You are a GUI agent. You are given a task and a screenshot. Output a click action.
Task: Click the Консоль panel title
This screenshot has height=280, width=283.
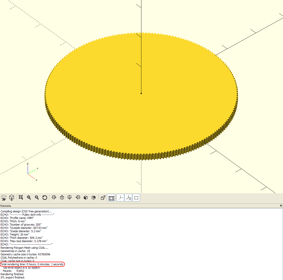(x=6, y=206)
